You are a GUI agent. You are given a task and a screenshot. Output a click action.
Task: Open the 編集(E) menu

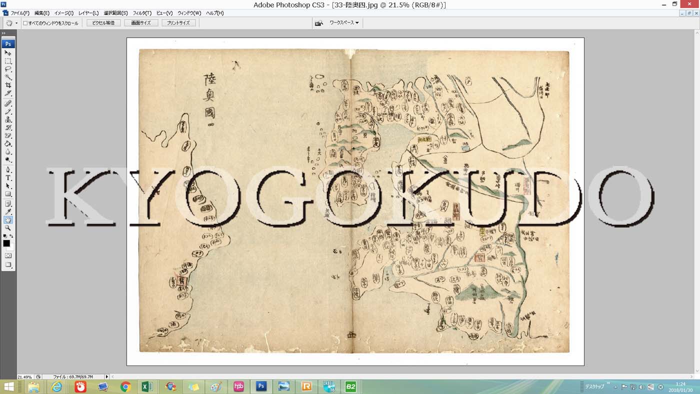pyautogui.click(x=41, y=13)
